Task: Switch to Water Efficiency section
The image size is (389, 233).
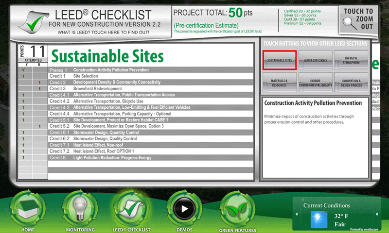Action: [x=315, y=60]
